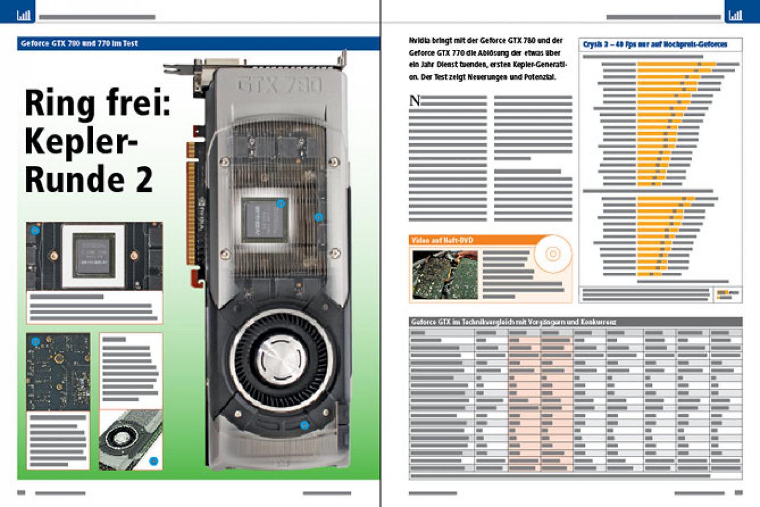760x507 pixels.
Task: Click the blue marker on the GPU chip close-up photo
Action: point(35,231)
